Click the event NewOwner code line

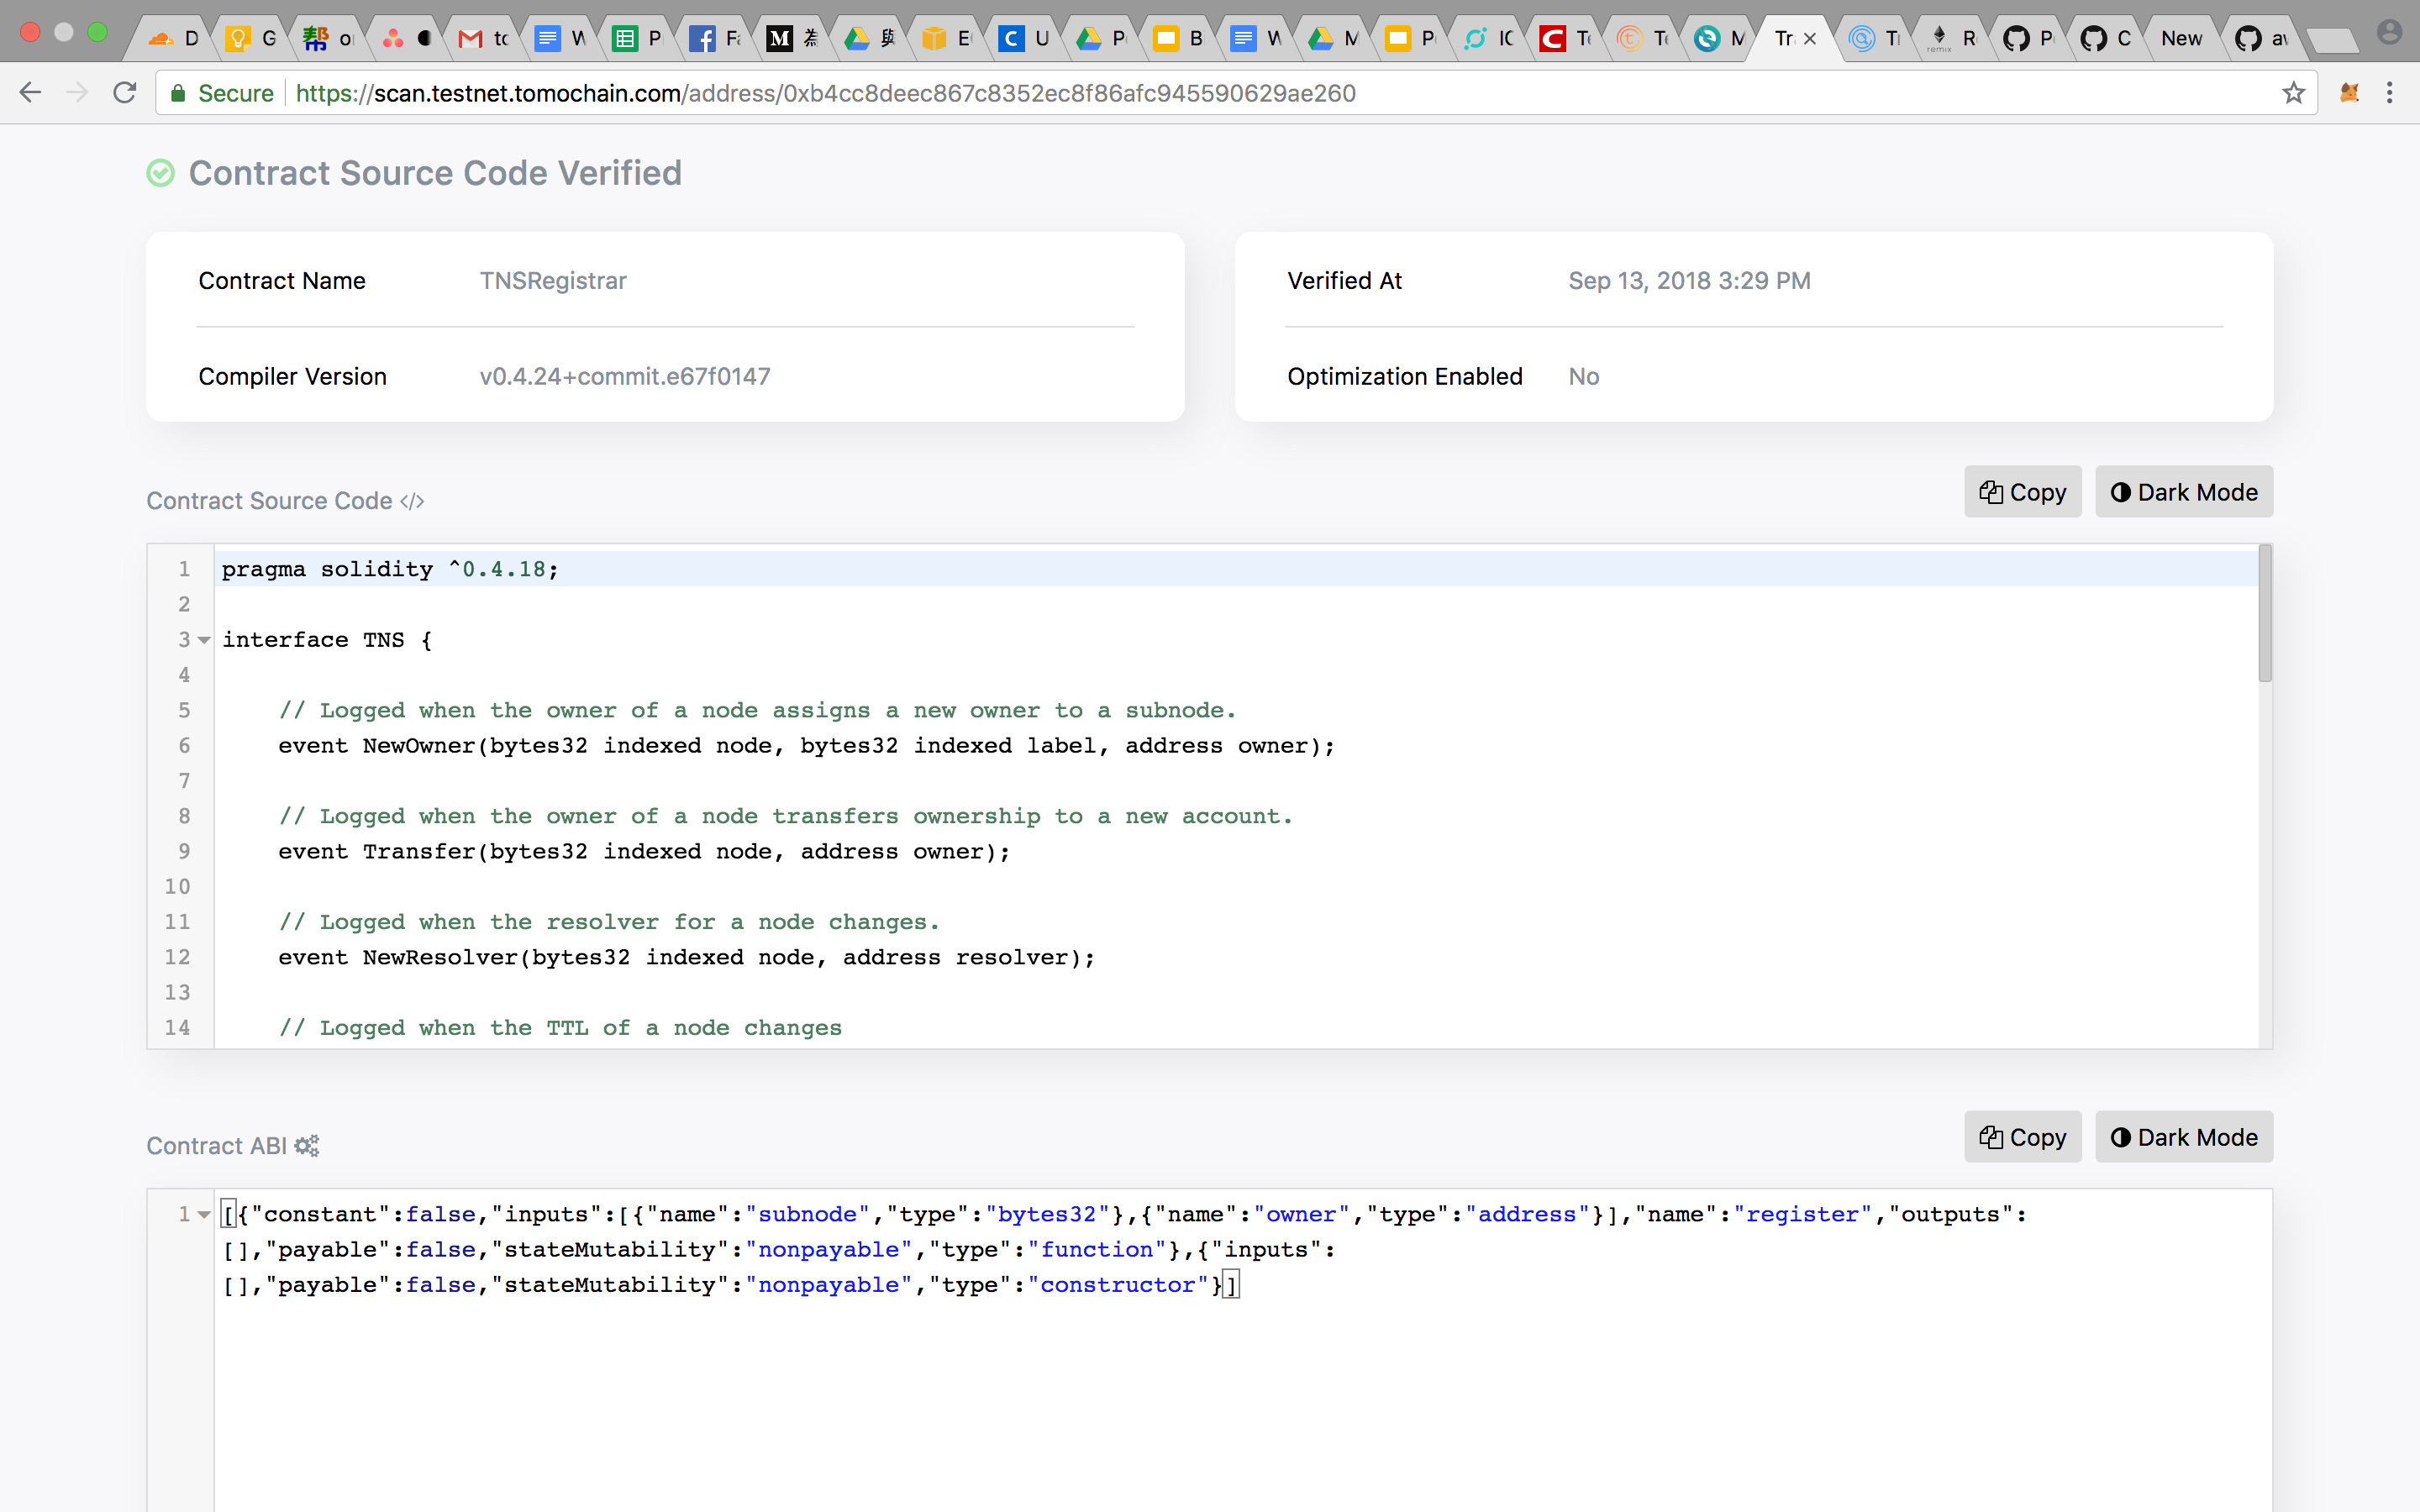point(806,746)
